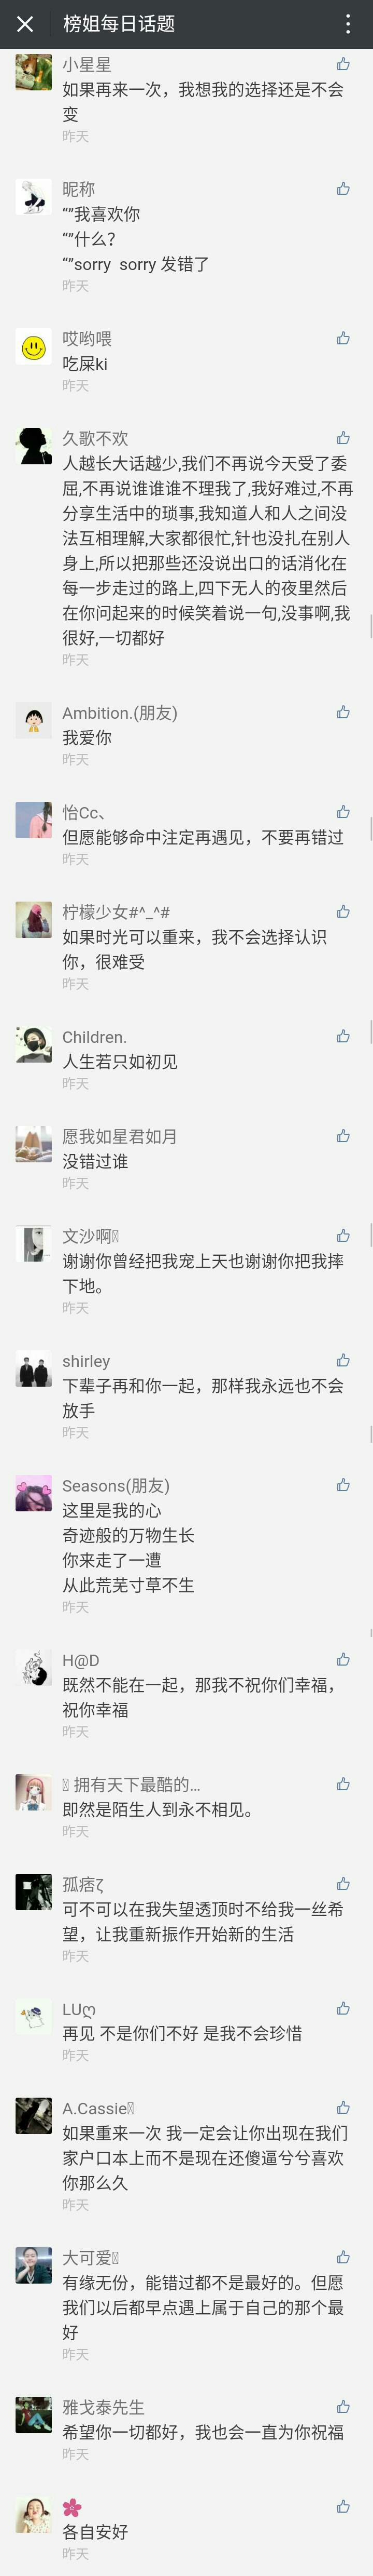View the avatar of Seasons(朋友)
The width and height of the screenshot is (373, 2576).
[x=34, y=1494]
